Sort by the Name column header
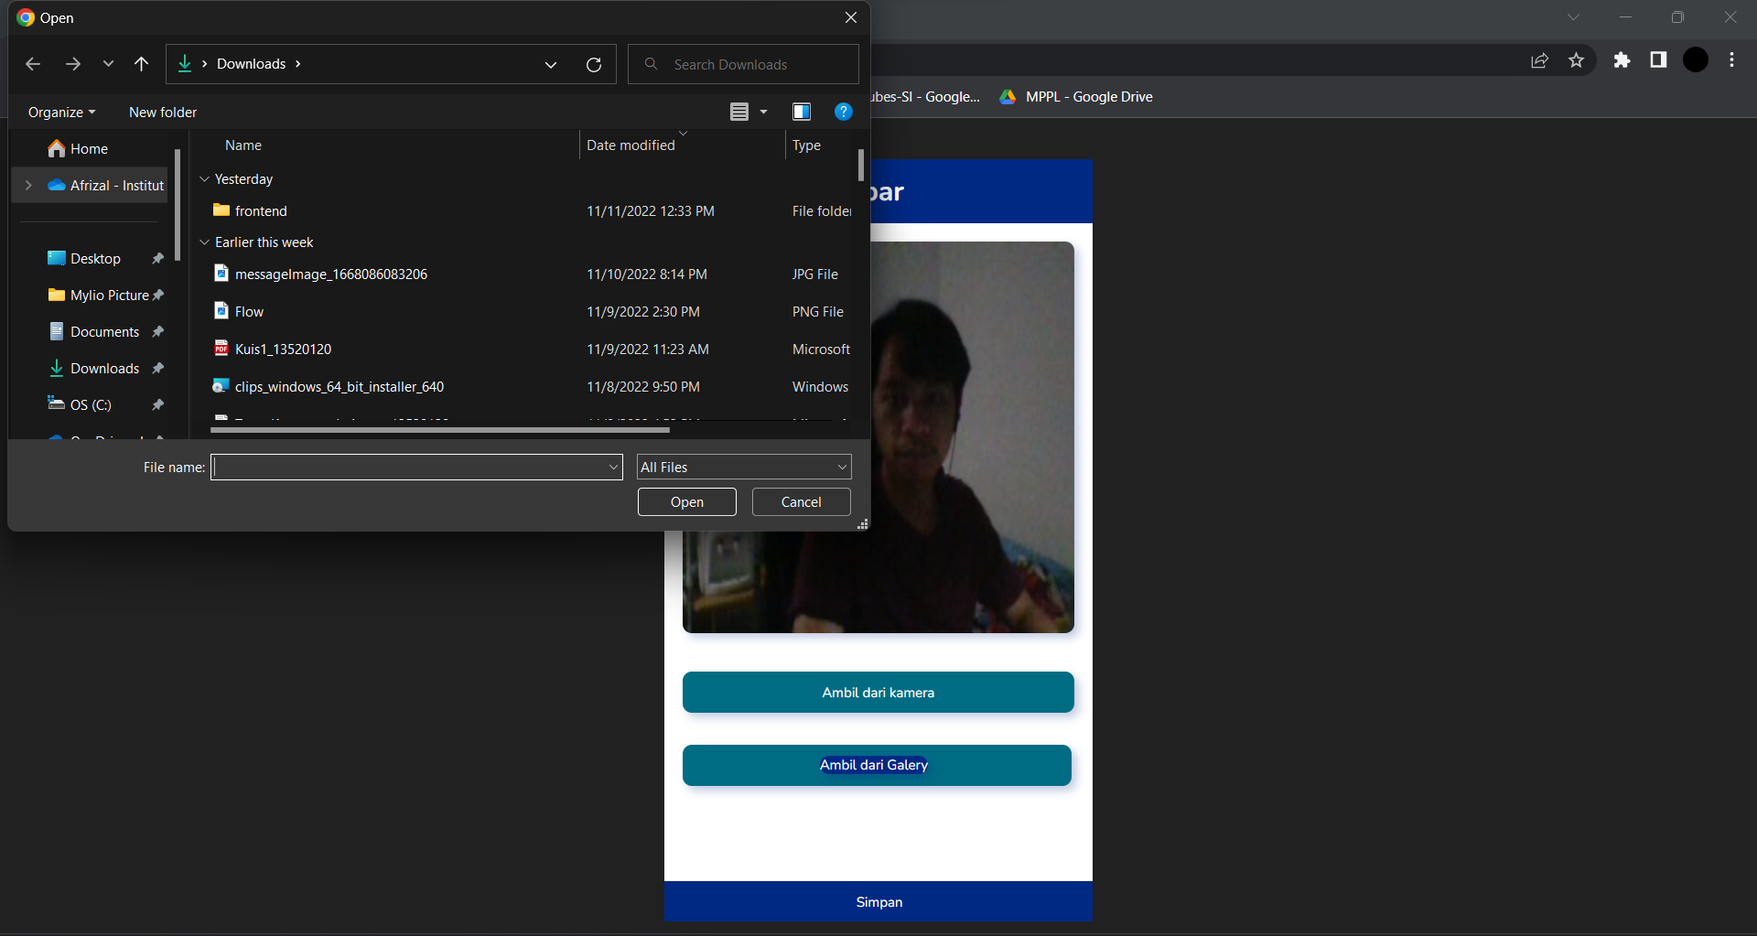 pyautogui.click(x=243, y=145)
